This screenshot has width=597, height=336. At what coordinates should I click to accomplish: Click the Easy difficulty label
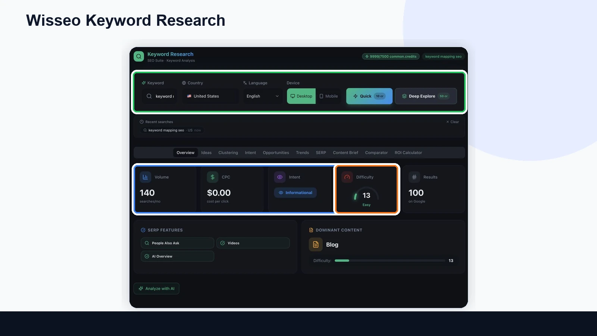click(366, 205)
